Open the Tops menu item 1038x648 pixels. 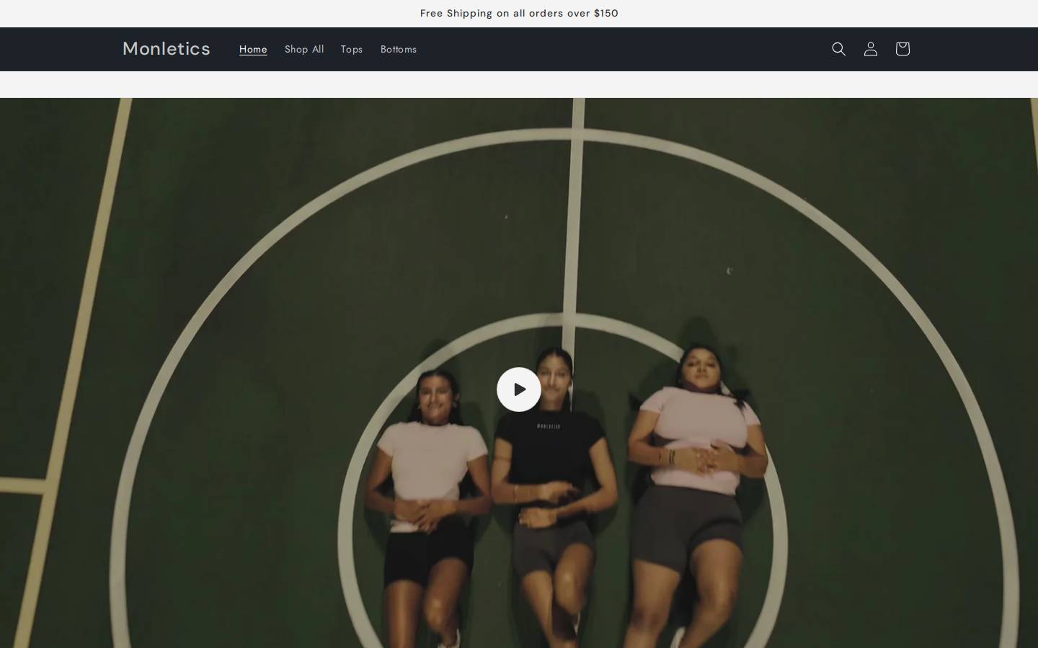point(352,49)
